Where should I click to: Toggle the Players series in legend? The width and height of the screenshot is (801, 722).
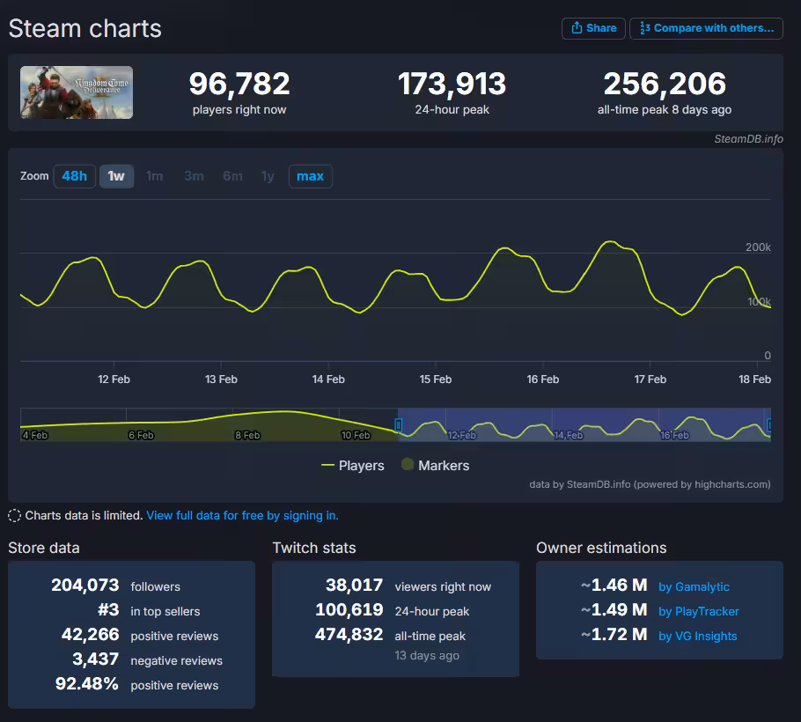tap(352, 466)
